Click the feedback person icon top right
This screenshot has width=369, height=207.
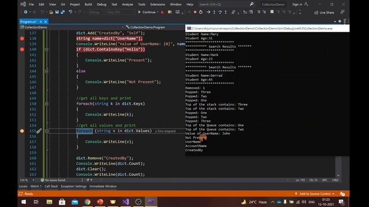coord(342,12)
